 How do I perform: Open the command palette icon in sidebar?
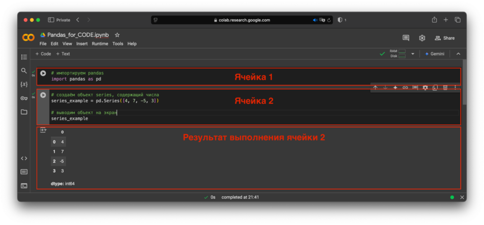[x=24, y=172]
